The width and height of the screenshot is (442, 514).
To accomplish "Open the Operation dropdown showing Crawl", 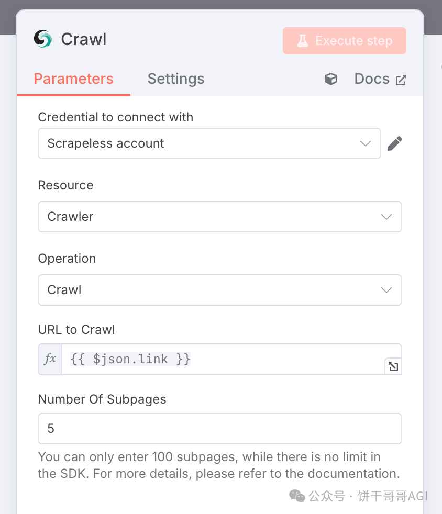I will point(219,290).
